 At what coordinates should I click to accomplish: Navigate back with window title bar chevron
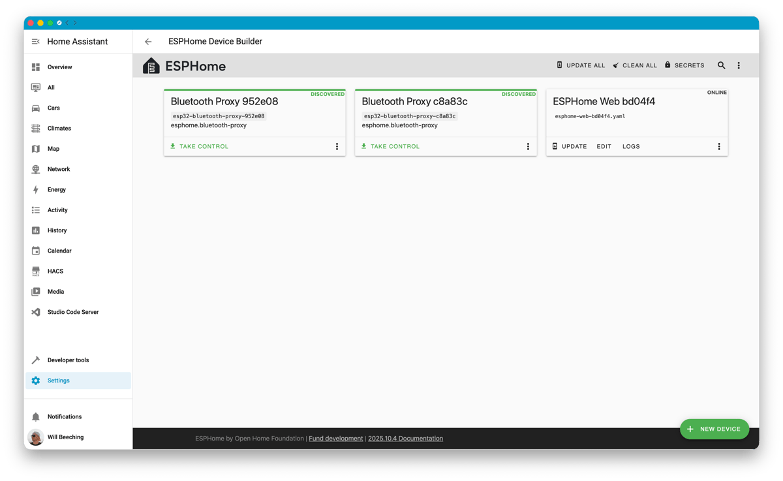click(67, 23)
